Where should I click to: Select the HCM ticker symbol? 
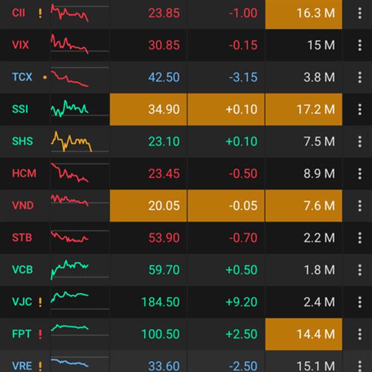coord(24,174)
